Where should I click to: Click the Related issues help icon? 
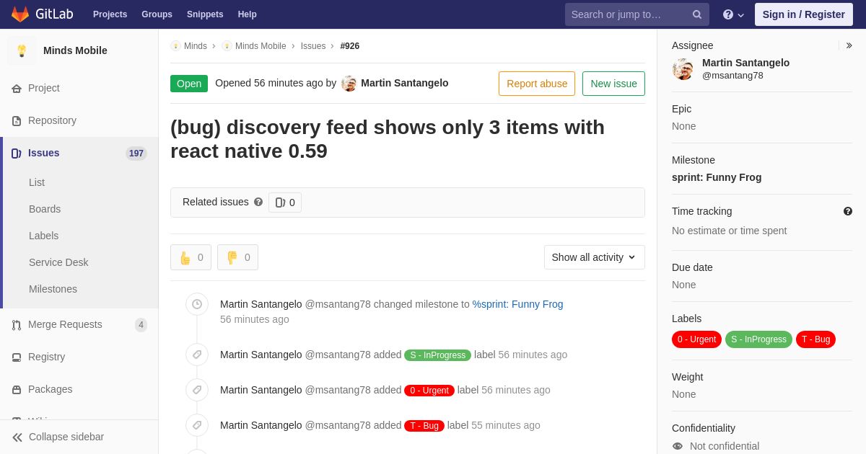point(258,202)
